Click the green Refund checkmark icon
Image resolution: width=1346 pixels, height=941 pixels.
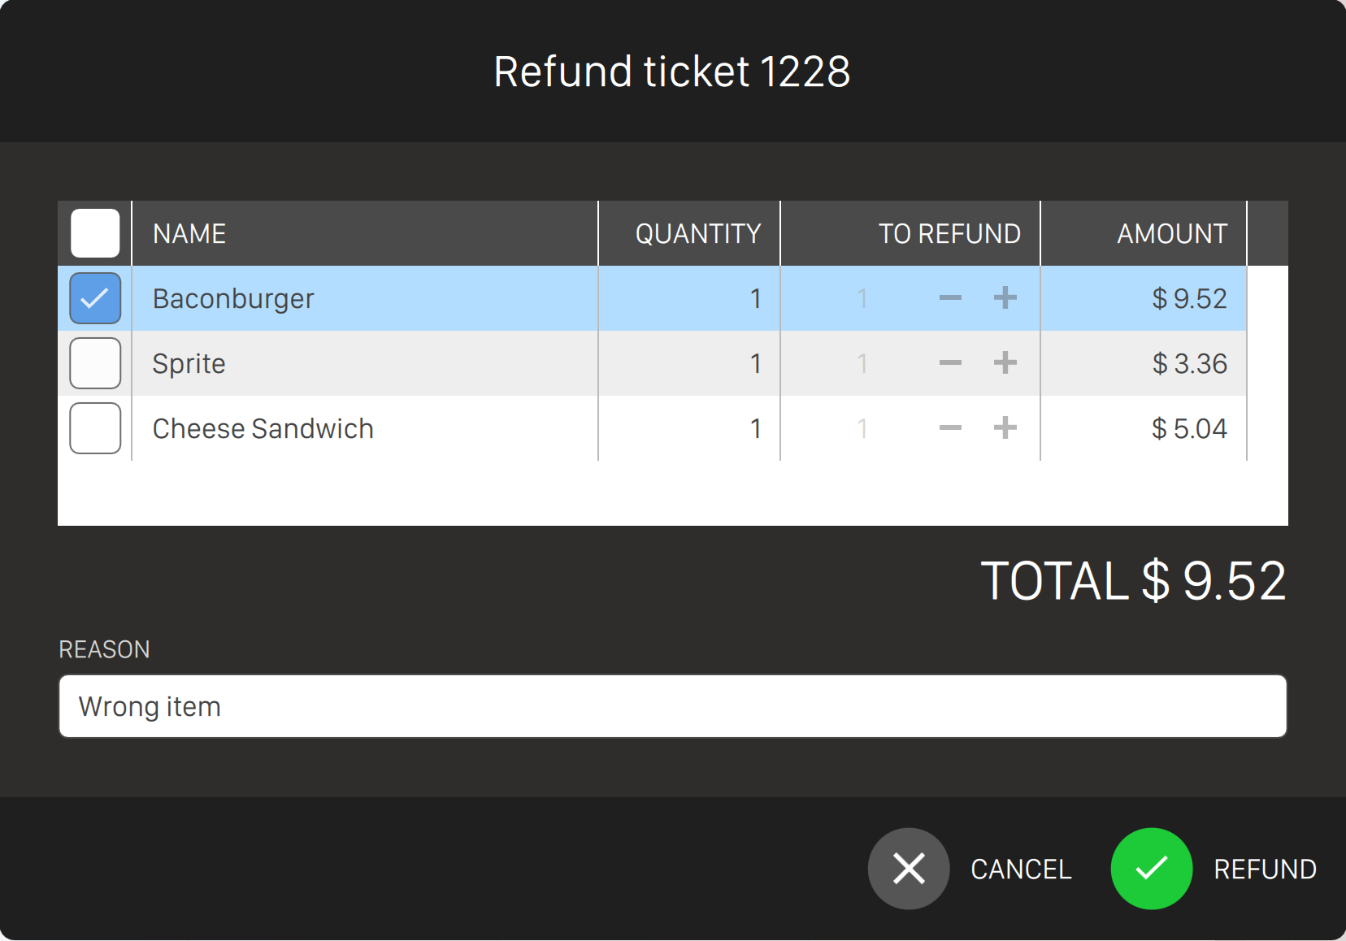1151,869
